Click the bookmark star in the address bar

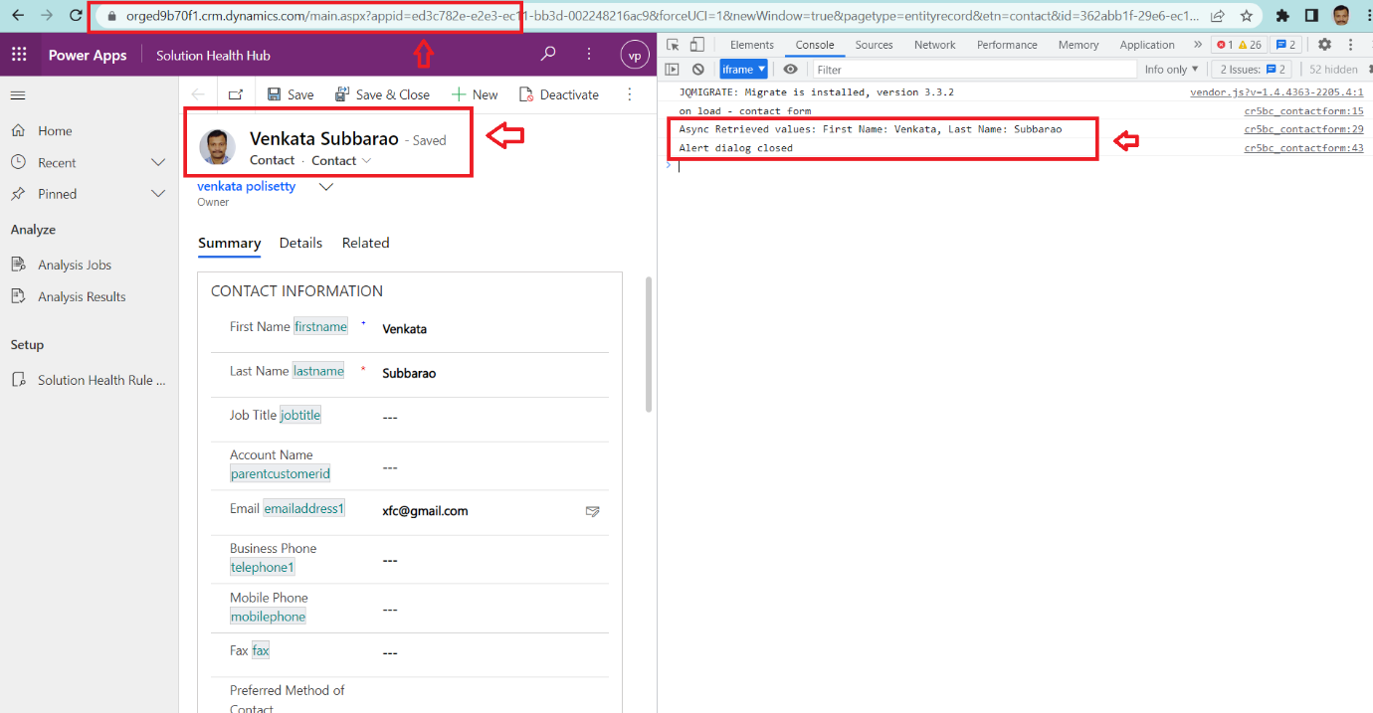[x=1247, y=16]
